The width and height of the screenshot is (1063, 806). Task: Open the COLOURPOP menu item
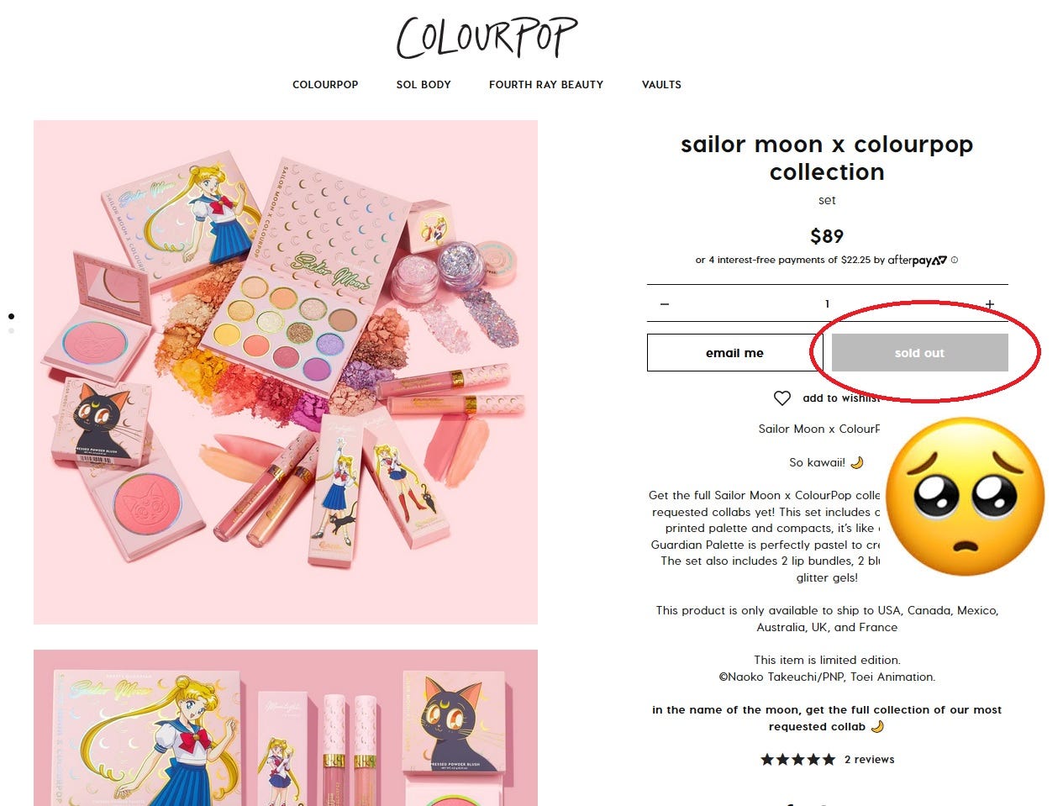tap(325, 85)
